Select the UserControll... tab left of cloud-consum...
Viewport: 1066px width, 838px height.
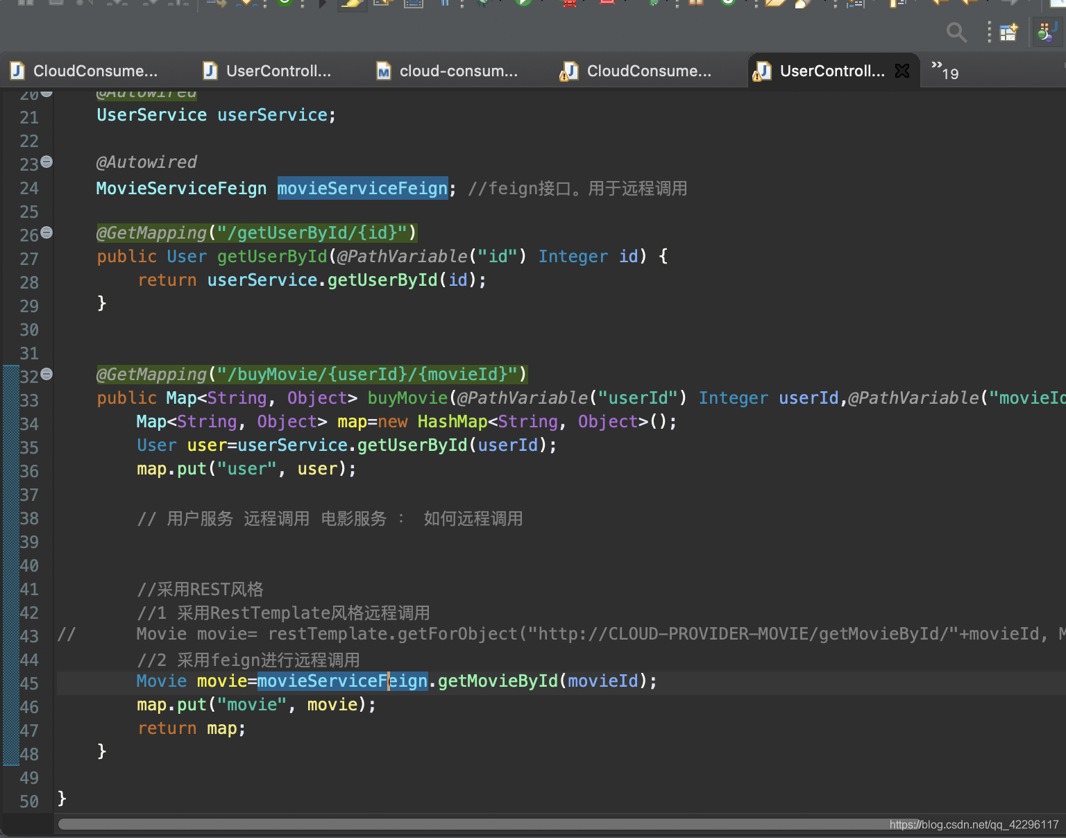[x=267, y=71]
